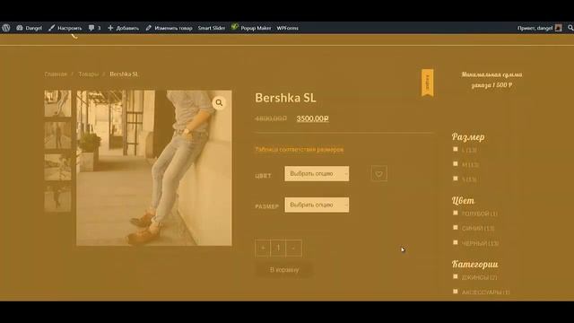The height and width of the screenshot is (323, 574).
Task: Open the Размер option dropdown
Action: (317, 205)
